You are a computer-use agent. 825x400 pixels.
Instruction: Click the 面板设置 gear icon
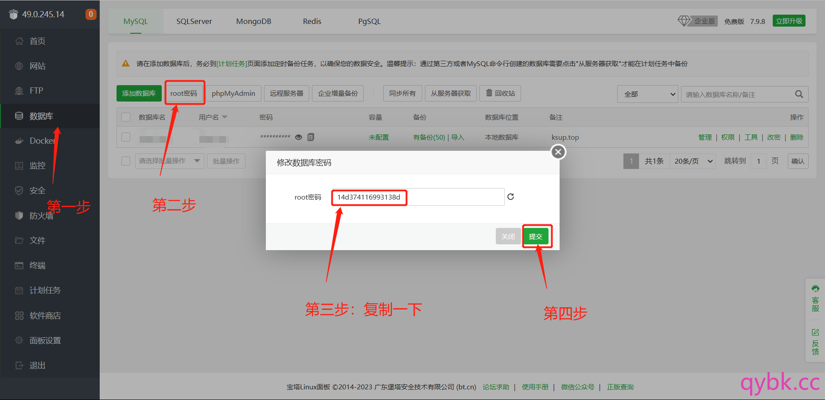coord(19,340)
